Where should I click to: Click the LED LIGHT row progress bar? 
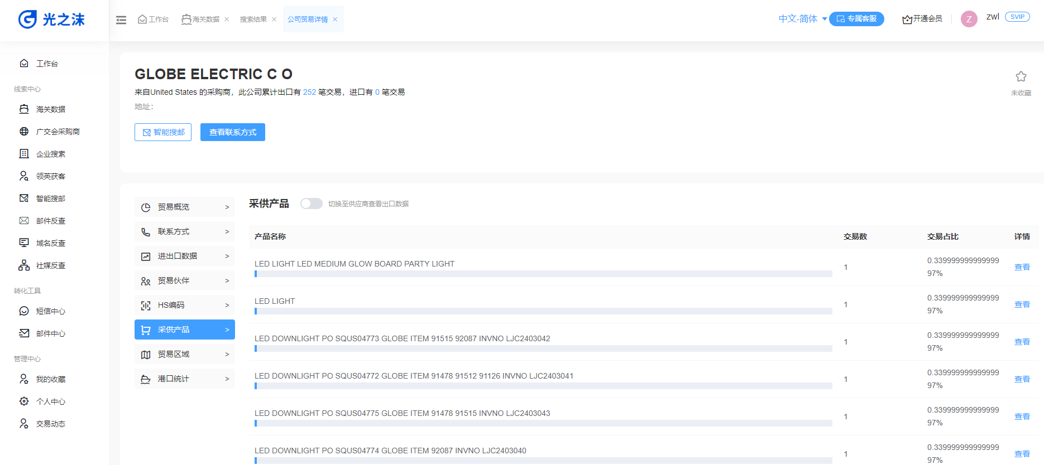tap(543, 311)
